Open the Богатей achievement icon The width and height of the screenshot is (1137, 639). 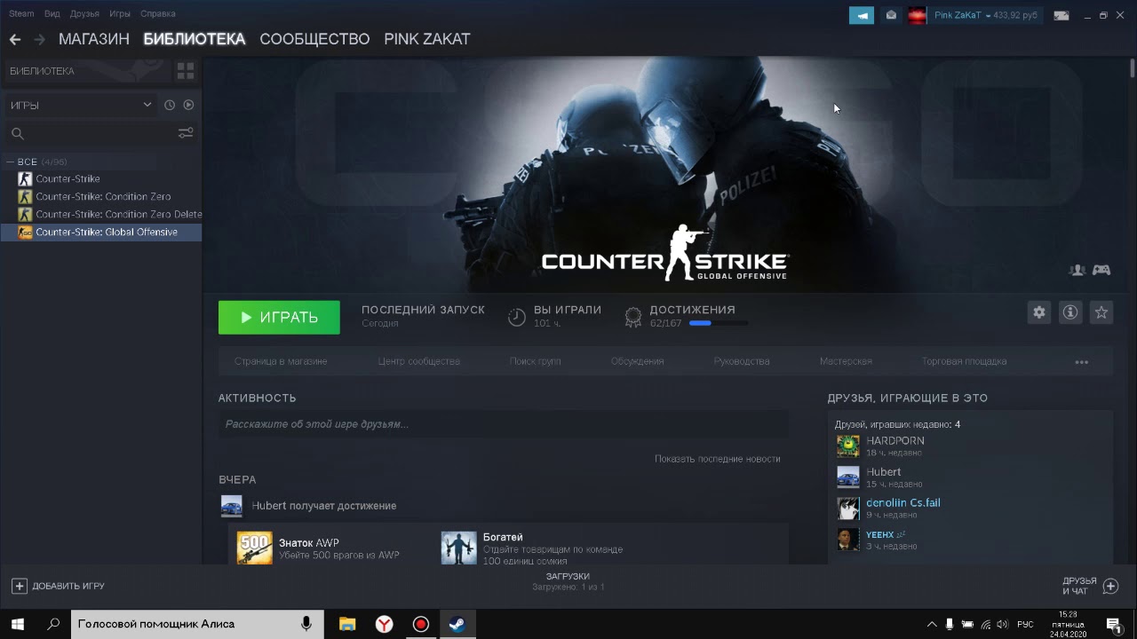coord(459,548)
